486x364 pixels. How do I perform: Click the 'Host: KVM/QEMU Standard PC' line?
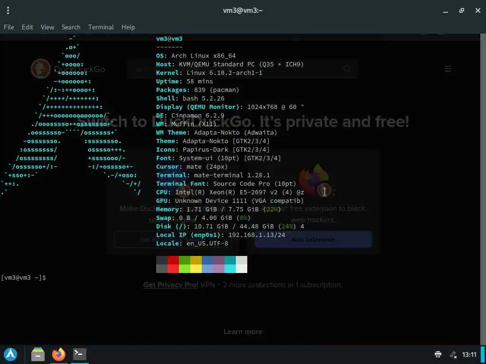pos(230,64)
